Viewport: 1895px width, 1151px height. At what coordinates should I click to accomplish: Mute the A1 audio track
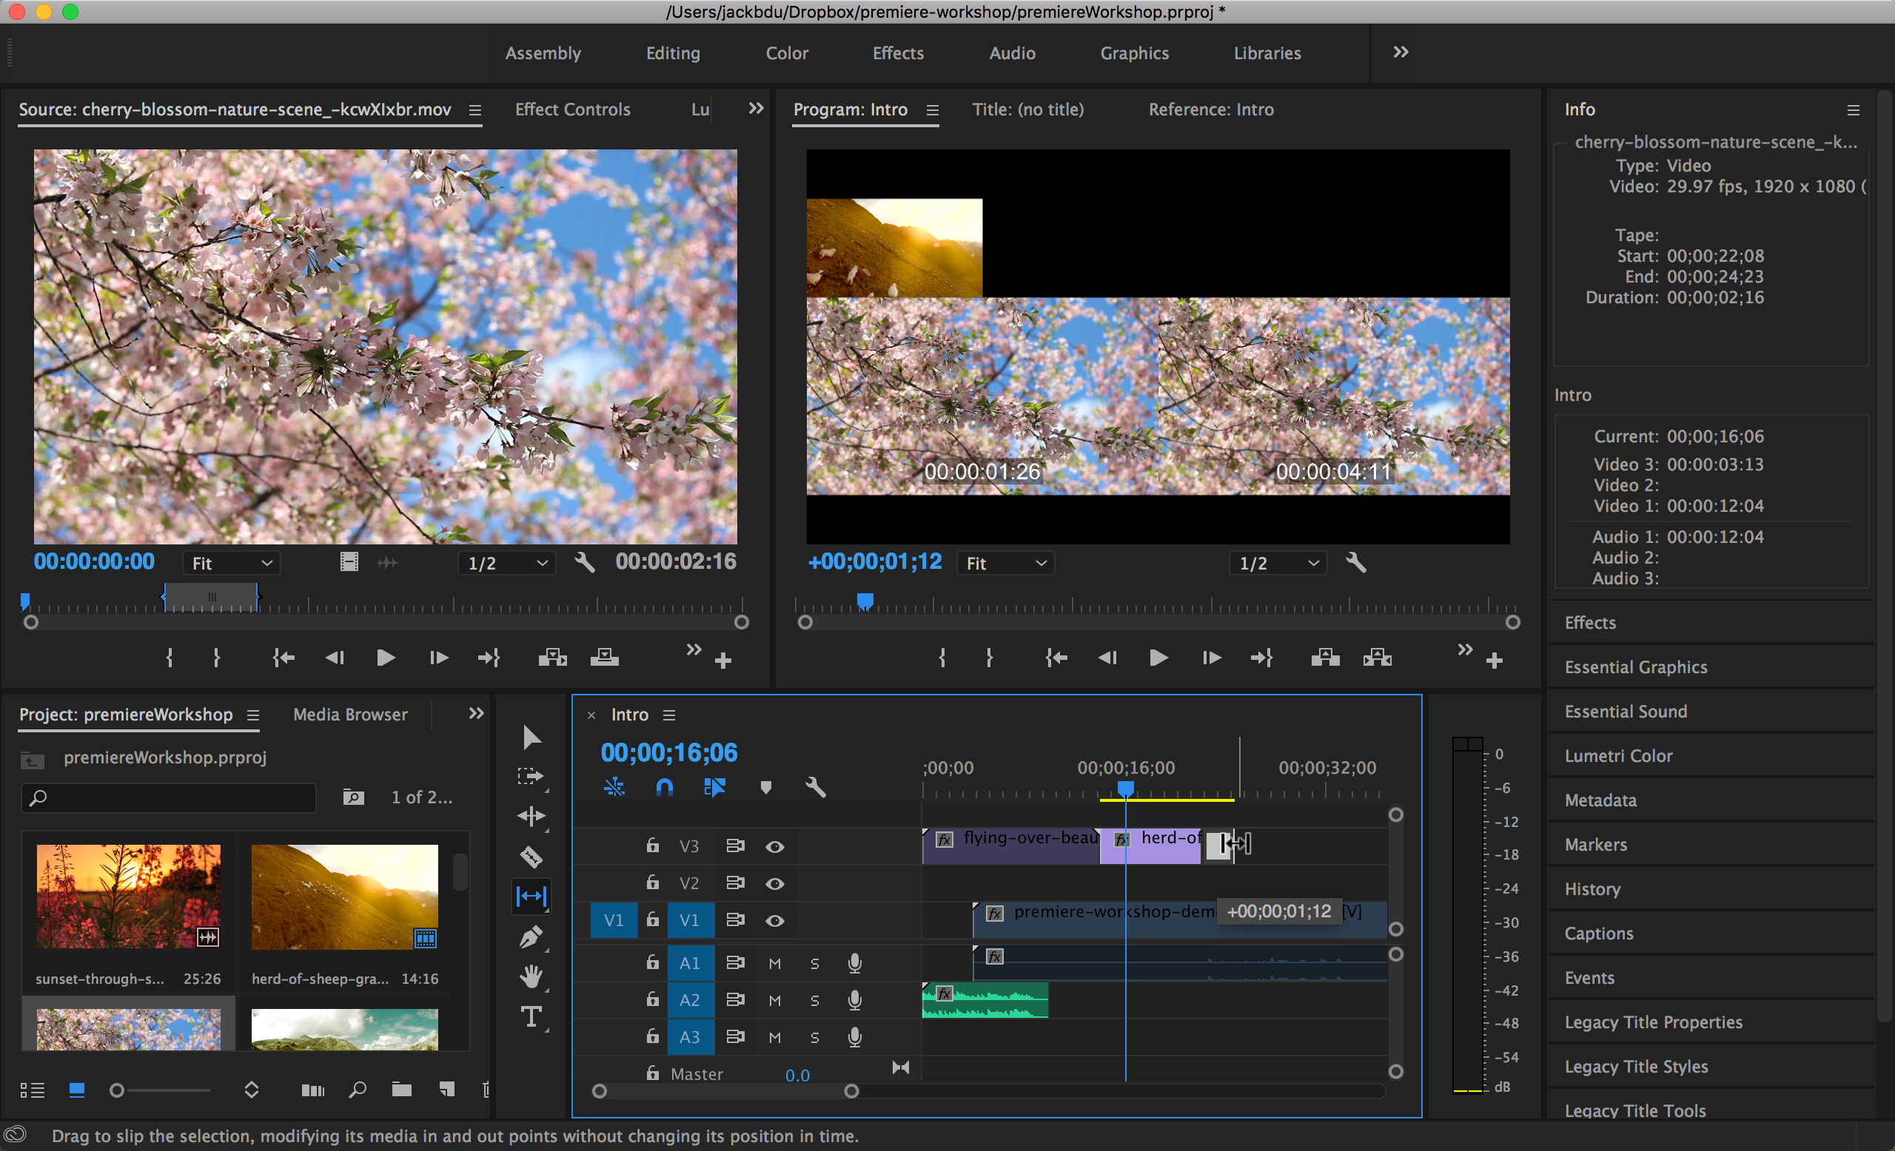coord(774,963)
